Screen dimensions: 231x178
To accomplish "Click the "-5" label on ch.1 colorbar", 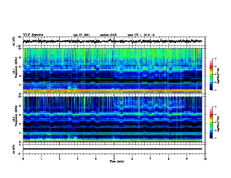I will pyautogui.click(x=215, y=74).
